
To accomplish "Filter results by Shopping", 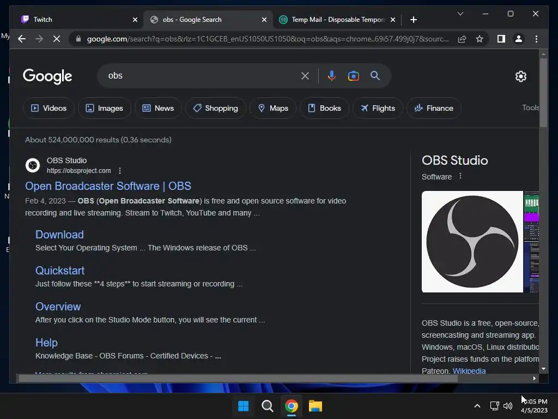I will point(215,108).
